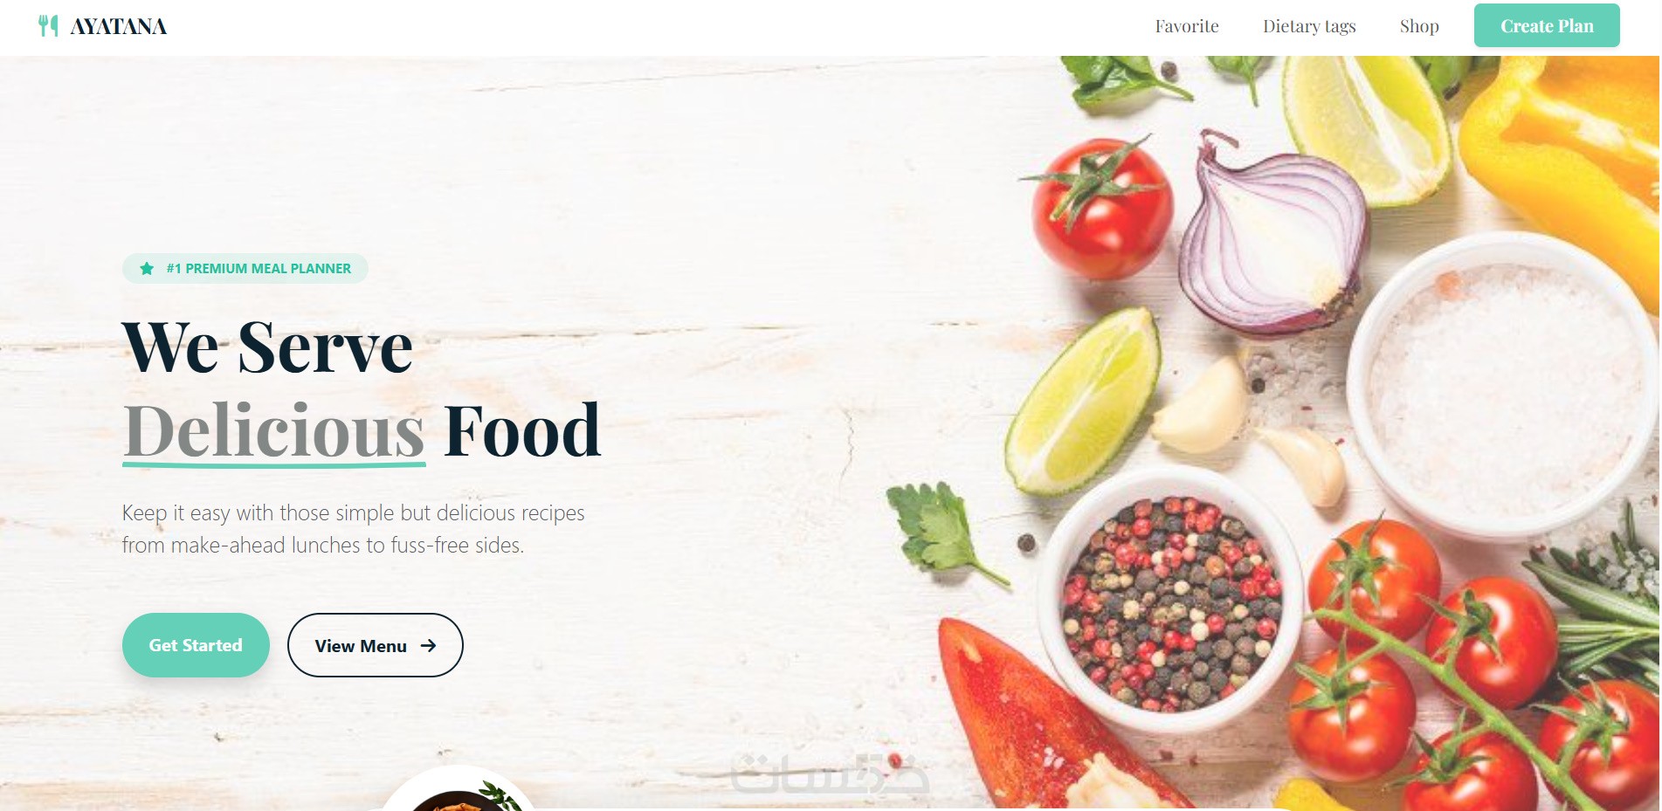Click the arrow icon in View Menu

tap(428, 646)
